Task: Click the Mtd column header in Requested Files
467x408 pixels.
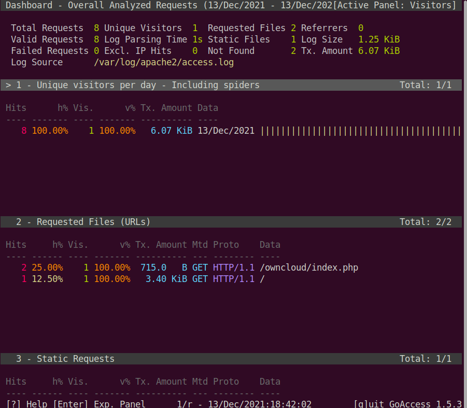Action: [200, 245]
